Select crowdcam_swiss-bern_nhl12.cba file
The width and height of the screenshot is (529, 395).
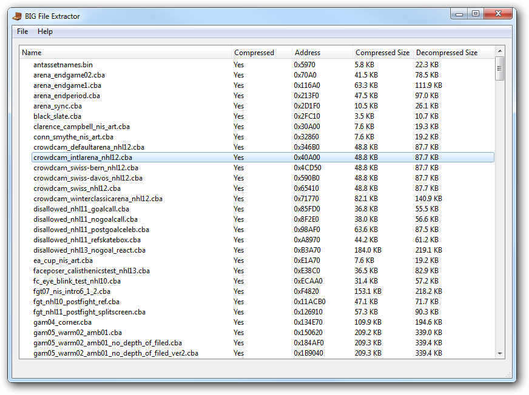86,168
